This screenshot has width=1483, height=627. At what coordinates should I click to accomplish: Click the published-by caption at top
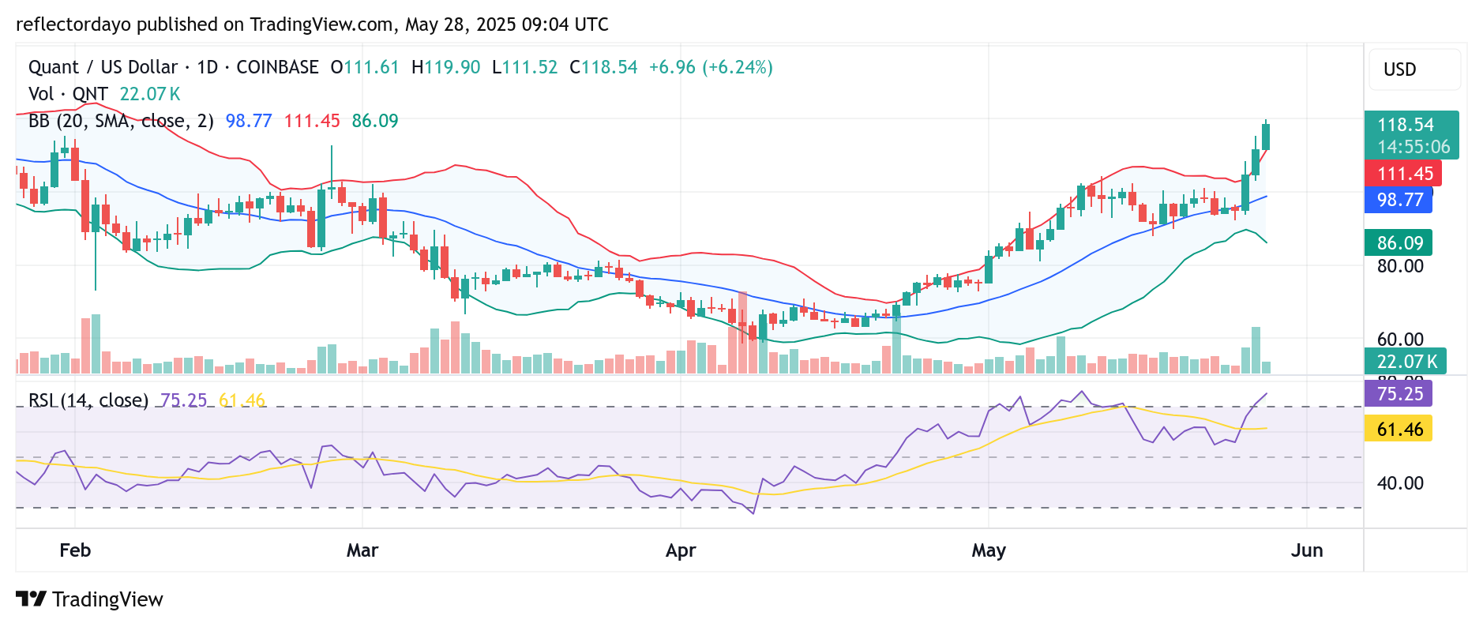312,24
